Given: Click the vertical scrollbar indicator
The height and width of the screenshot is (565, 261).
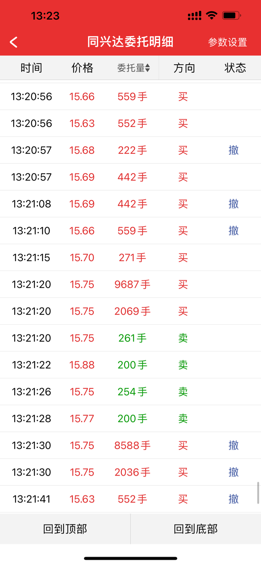Looking at the screenshot, I should click(x=258, y=493).
